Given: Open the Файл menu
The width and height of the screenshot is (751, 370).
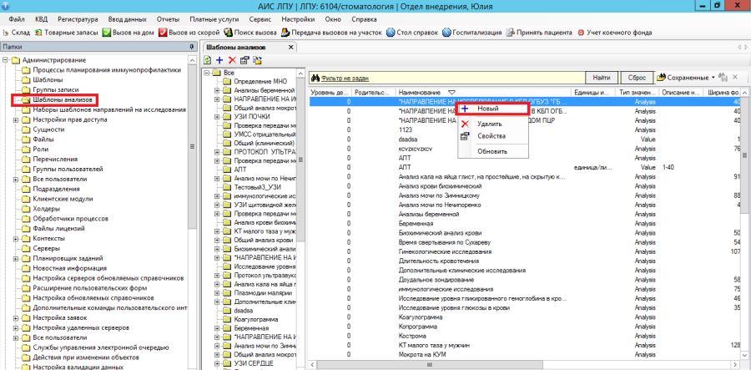Looking at the screenshot, I should click(x=17, y=19).
